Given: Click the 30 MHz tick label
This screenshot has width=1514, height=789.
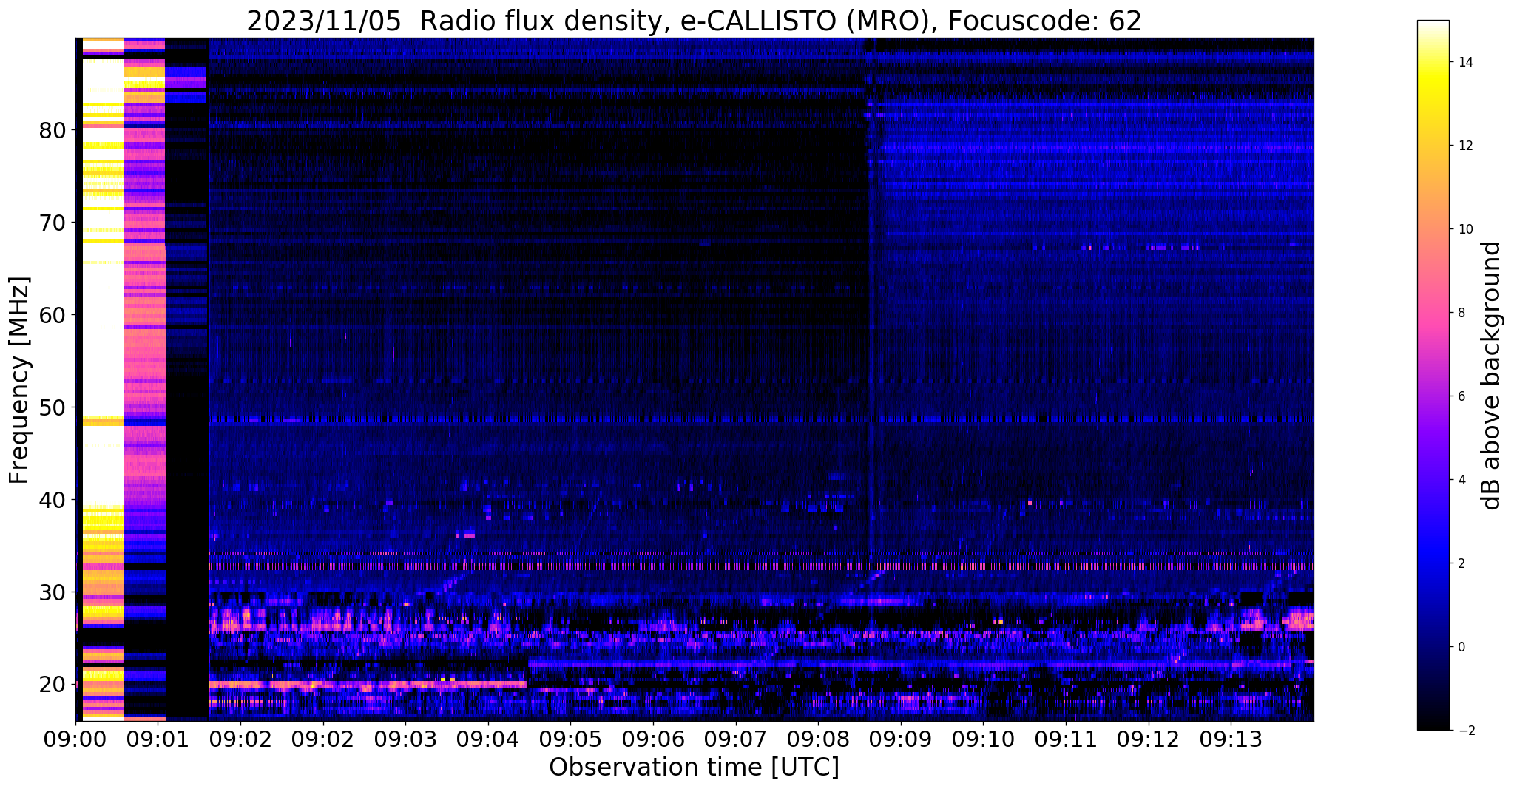Looking at the screenshot, I should click(x=53, y=592).
